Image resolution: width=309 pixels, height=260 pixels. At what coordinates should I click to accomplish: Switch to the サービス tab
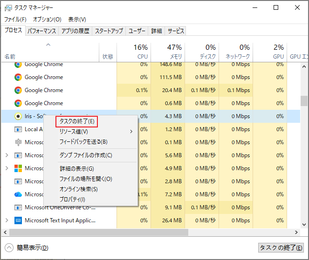click(176, 31)
